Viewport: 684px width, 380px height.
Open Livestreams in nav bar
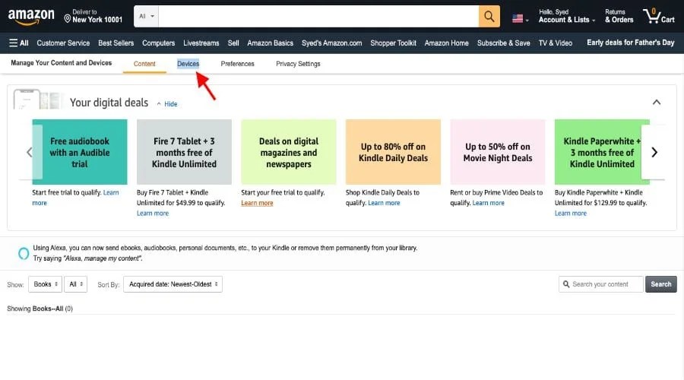[201, 43]
